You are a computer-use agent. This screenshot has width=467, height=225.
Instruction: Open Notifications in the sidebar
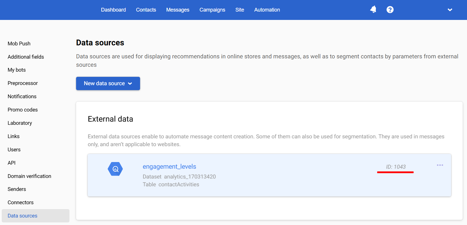pos(22,96)
